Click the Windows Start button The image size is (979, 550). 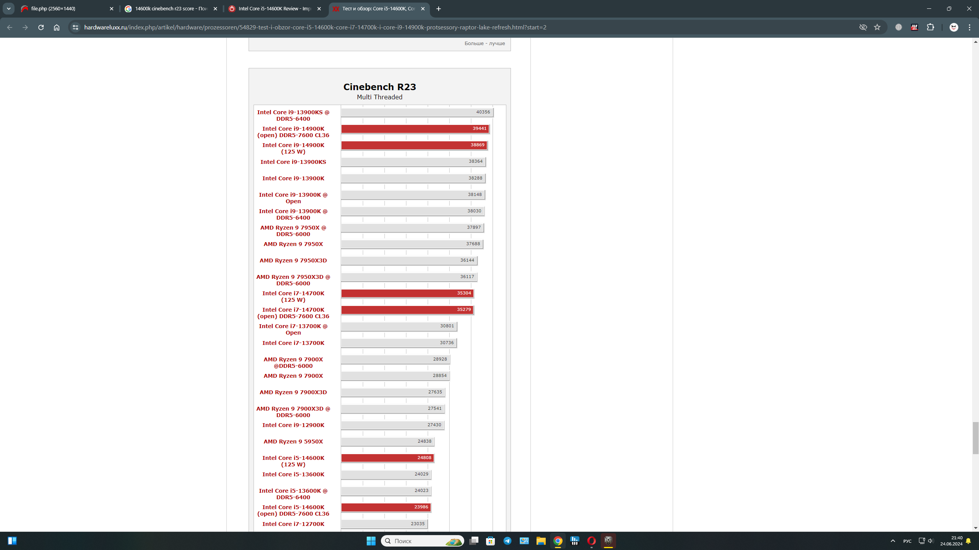pos(371,541)
